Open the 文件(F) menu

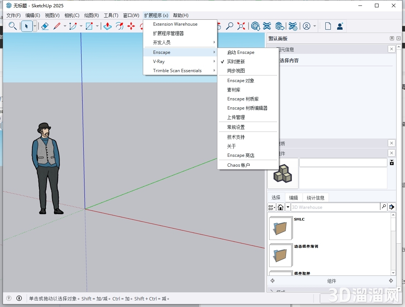(x=14, y=15)
